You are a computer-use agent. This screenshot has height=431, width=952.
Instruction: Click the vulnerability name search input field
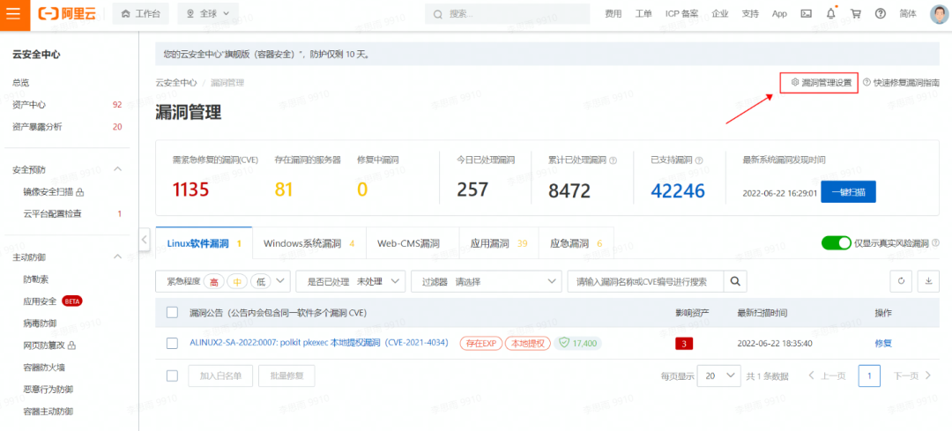coord(645,281)
